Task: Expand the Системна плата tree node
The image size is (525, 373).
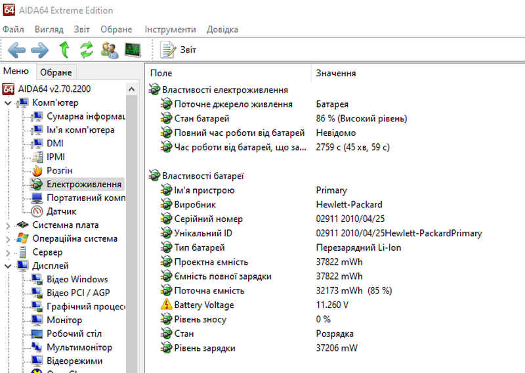Action: (x=8, y=225)
